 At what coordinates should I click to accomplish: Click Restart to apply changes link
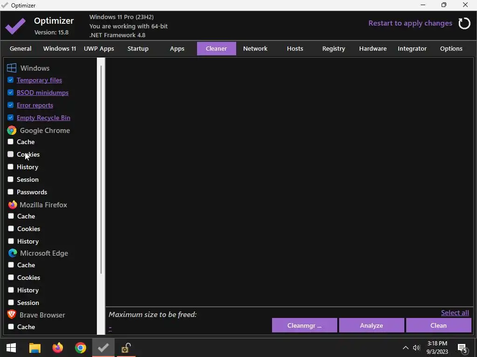(410, 23)
